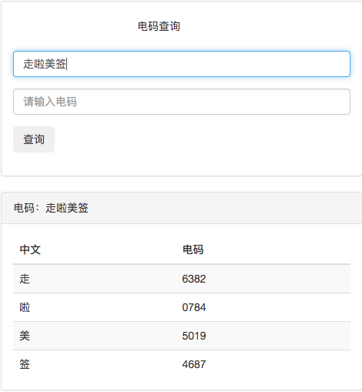Click the 请输入电码 input field

[182, 102]
